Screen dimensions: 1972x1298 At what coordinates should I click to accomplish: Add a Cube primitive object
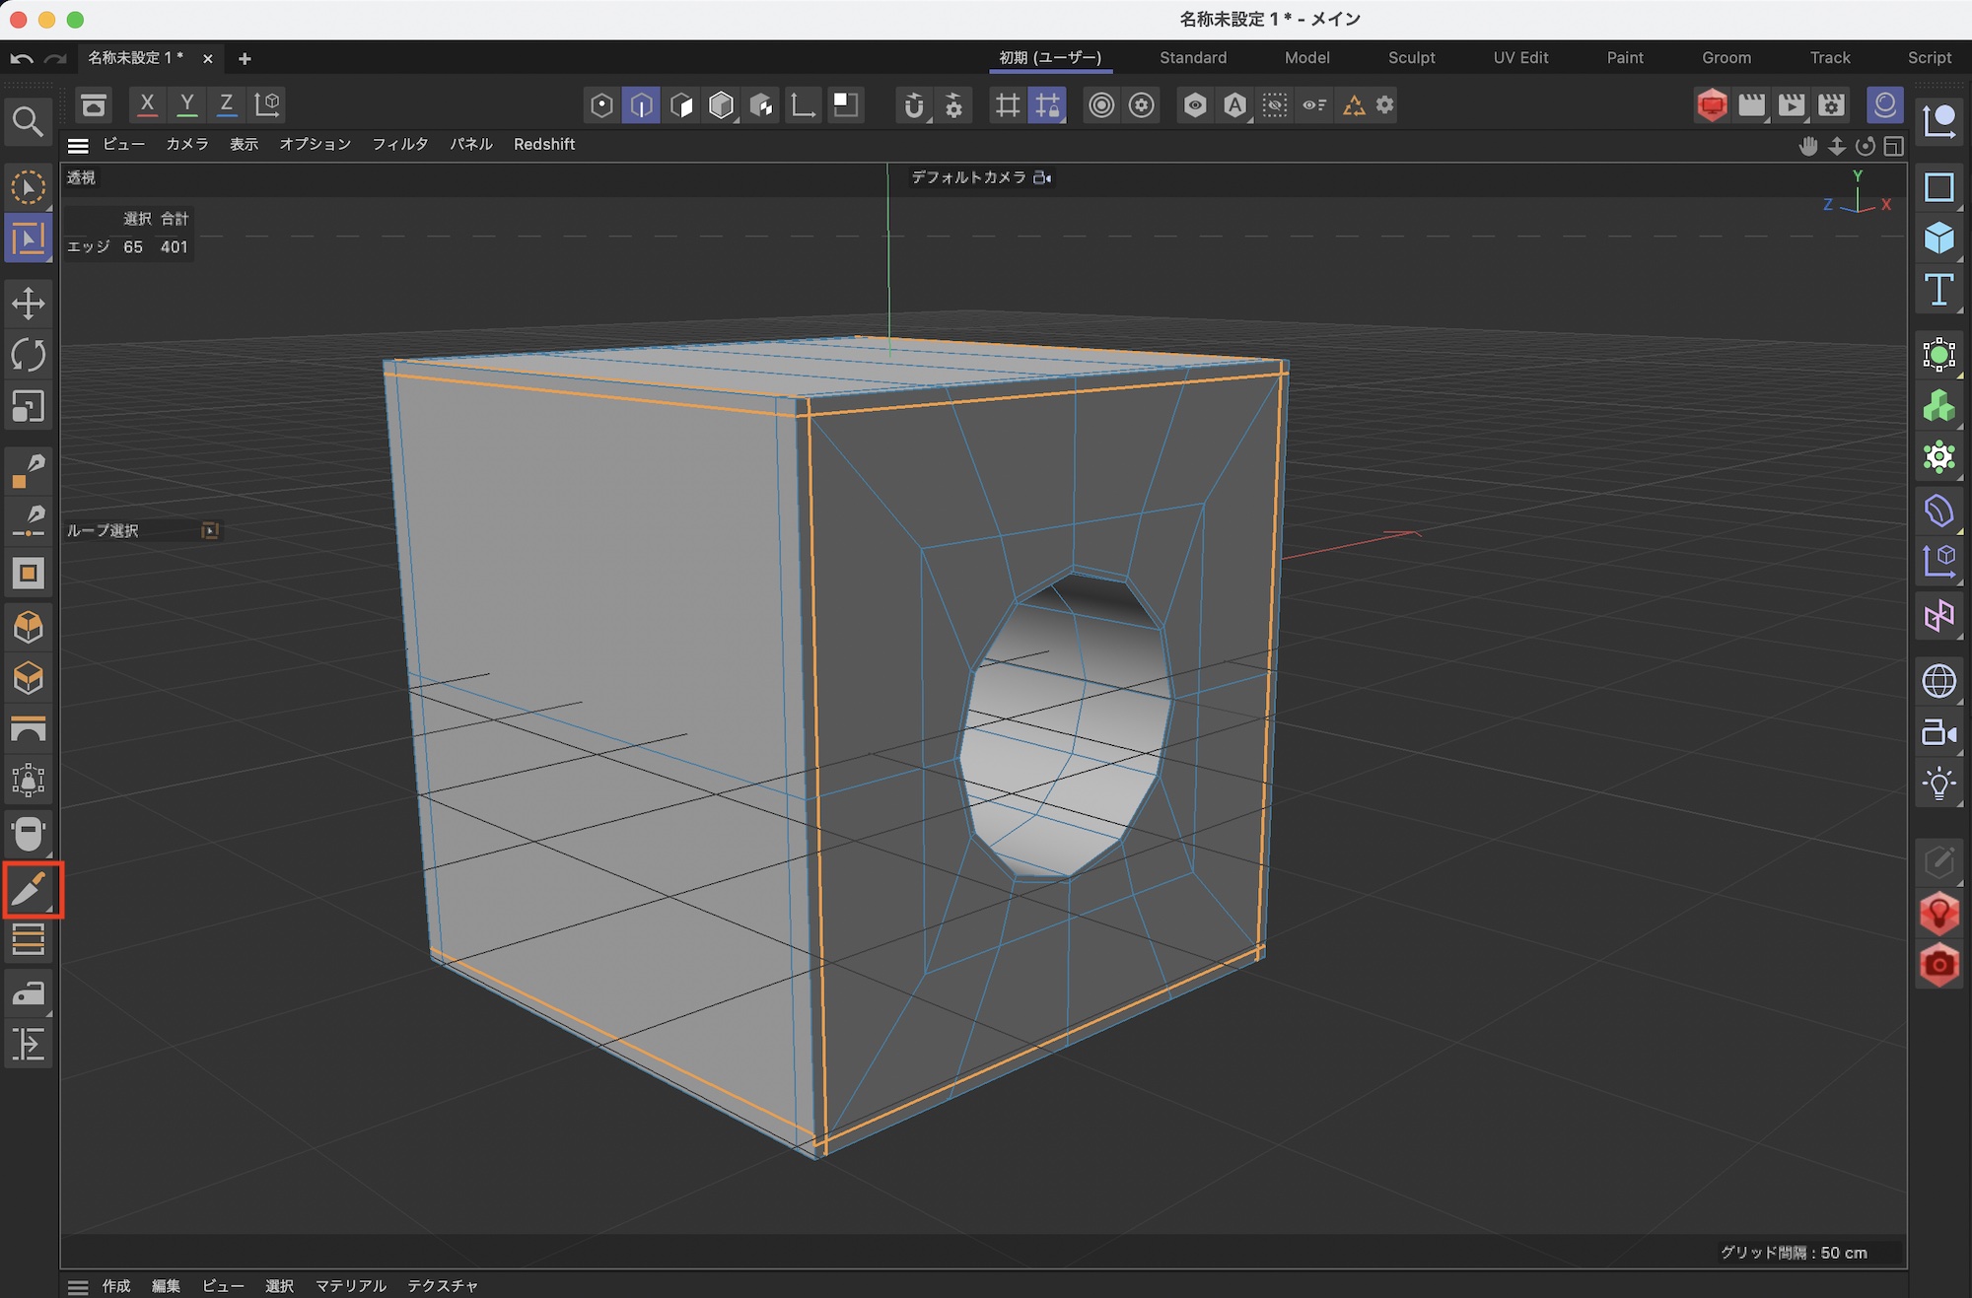[x=1938, y=238]
